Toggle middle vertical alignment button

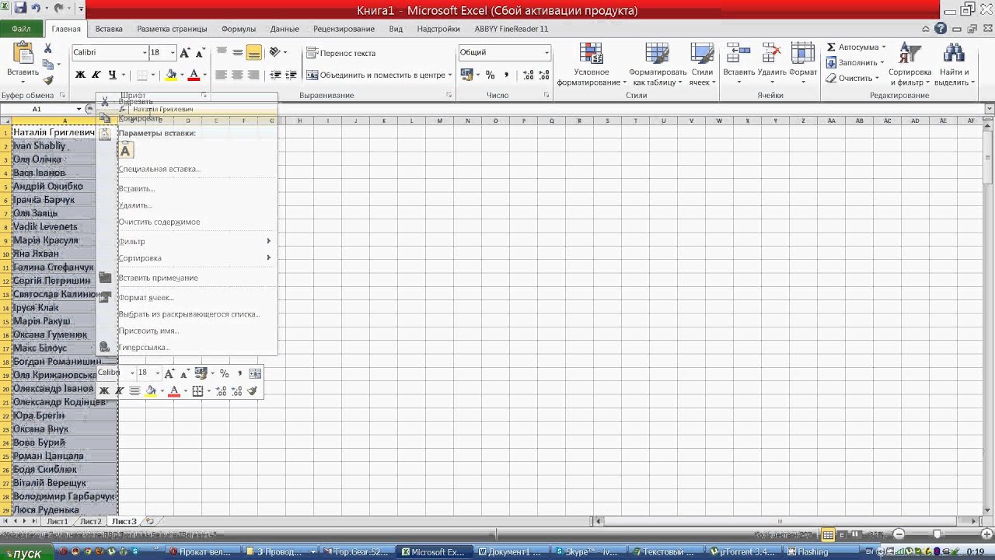pyautogui.click(x=237, y=53)
